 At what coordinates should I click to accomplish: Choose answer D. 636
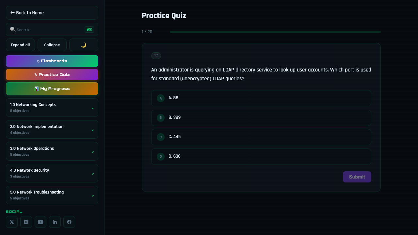261,156
